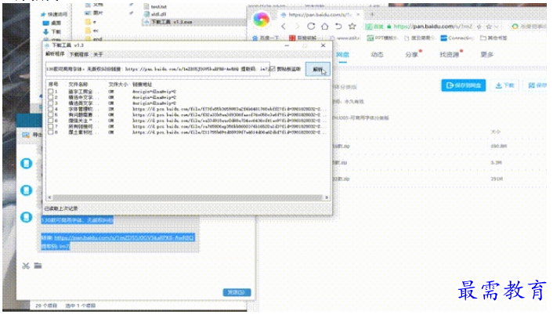Open 桌面 in File Explorer sidebar
553x315 pixels.
pyautogui.click(x=52, y=23)
